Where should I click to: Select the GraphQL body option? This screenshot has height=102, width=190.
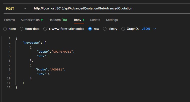pos(123,29)
